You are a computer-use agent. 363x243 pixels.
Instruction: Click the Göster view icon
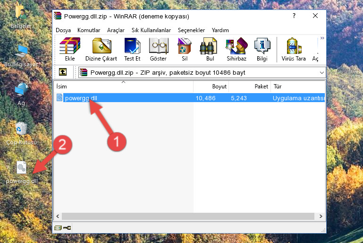point(158,49)
